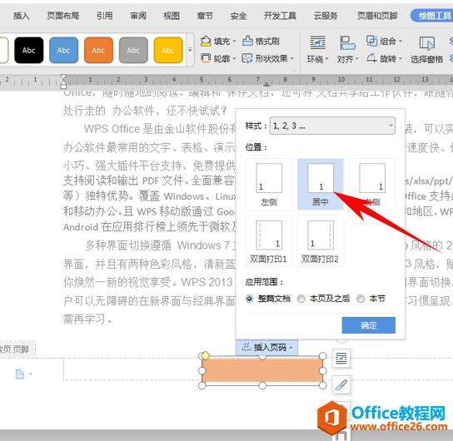Screen dimensions: 453x441
Task: Click the 确定 confirm button
Action: (369, 325)
